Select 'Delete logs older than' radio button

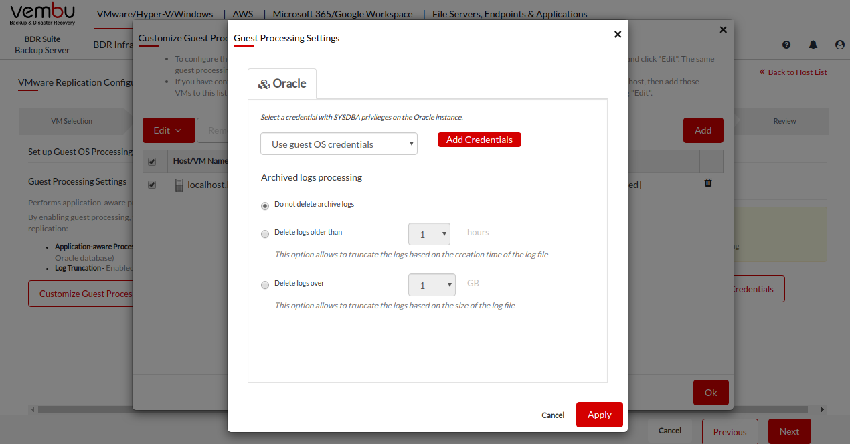pos(265,234)
